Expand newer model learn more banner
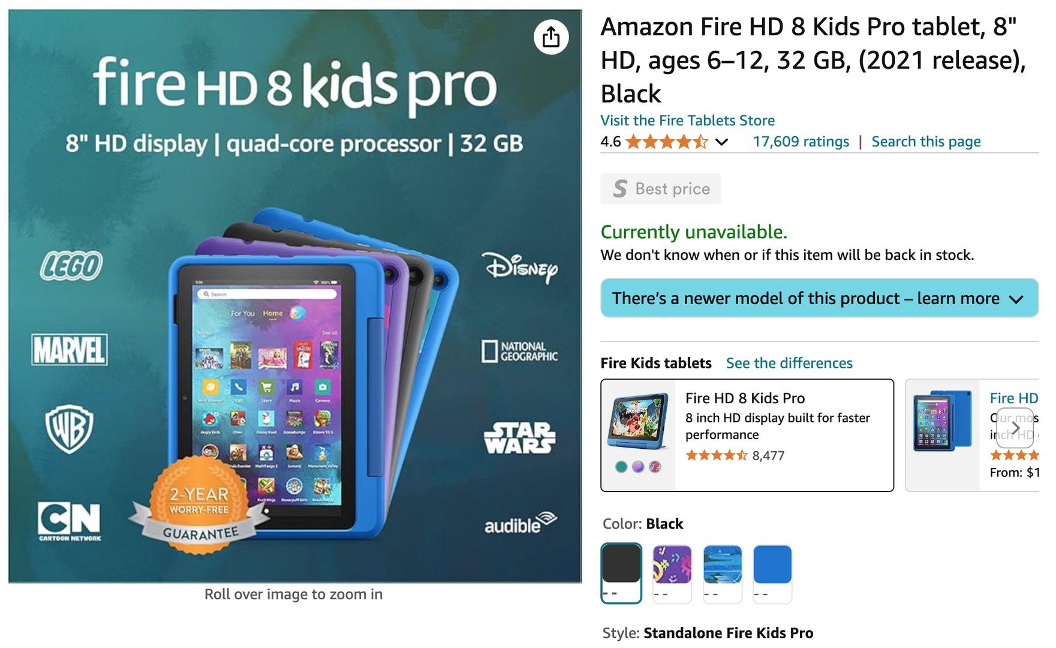 pyautogui.click(x=819, y=298)
